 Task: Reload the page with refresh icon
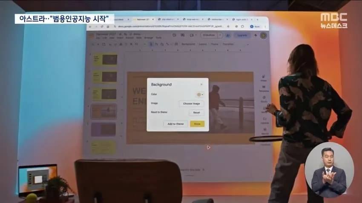pos(102,26)
